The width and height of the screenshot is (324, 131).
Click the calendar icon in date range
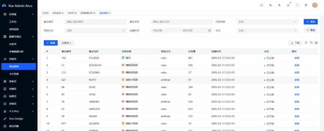(x=209, y=31)
